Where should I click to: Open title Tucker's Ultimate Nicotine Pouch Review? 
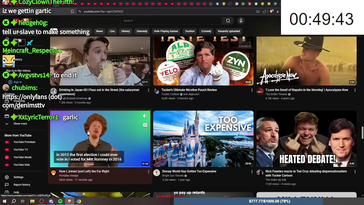tap(189, 90)
